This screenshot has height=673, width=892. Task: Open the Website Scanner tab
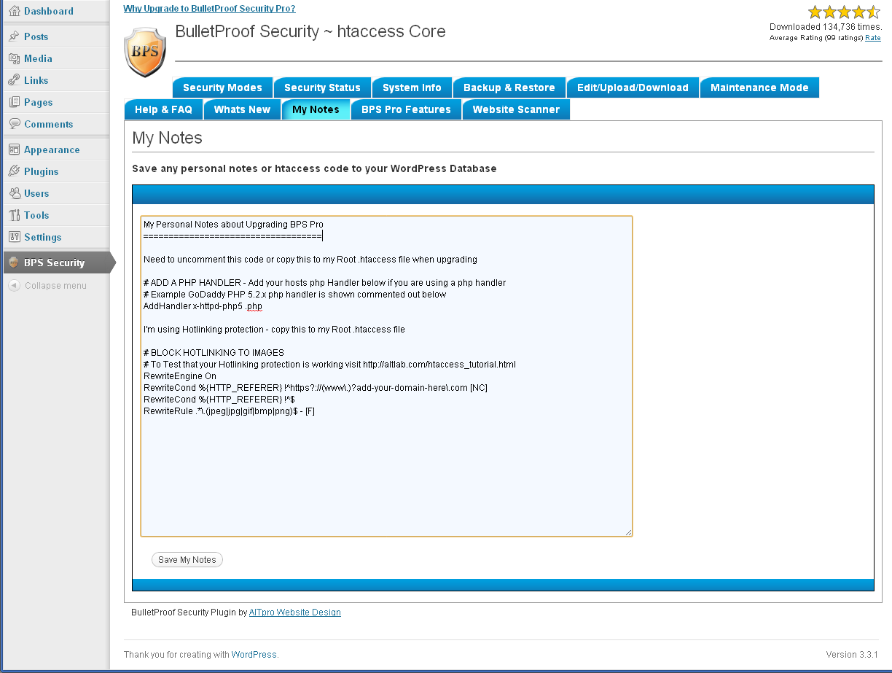tap(516, 109)
